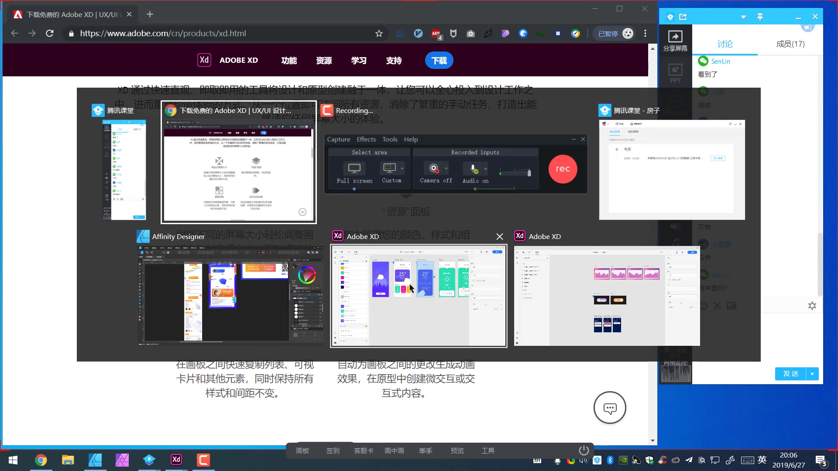Click 答题卡 in bottom toolbar
Screen dimensions: 838x471
[x=364, y=451]
